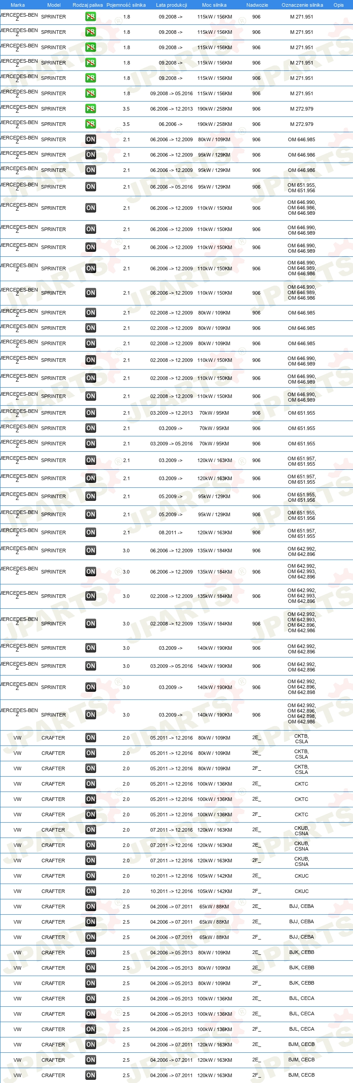Click OM 651.955 in 70kW 03.2009 -> 05.2016 row

(302, 444)
